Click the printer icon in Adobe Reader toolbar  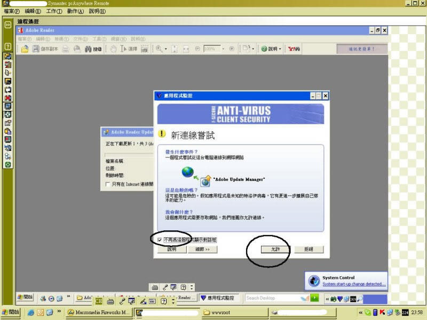tap(65, 49)
